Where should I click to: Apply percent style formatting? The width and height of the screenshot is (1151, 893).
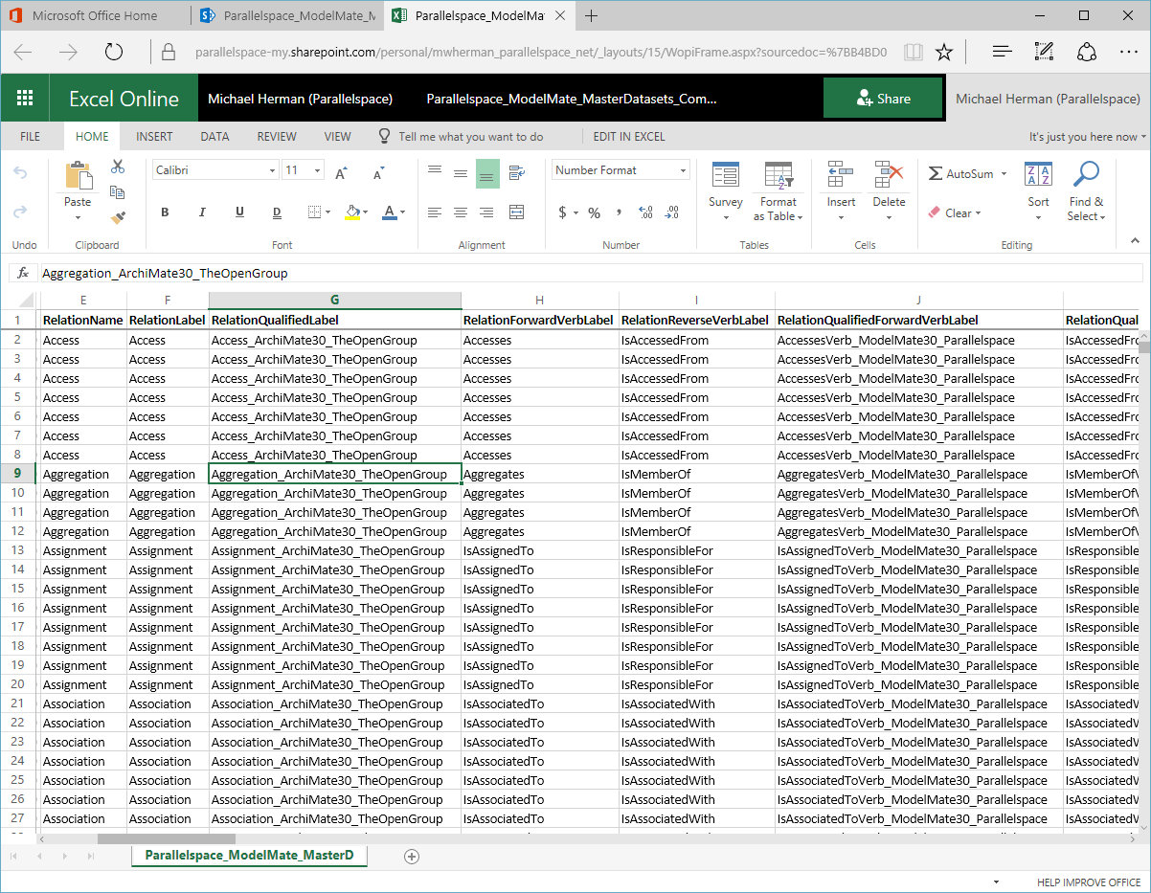[594, 214]
